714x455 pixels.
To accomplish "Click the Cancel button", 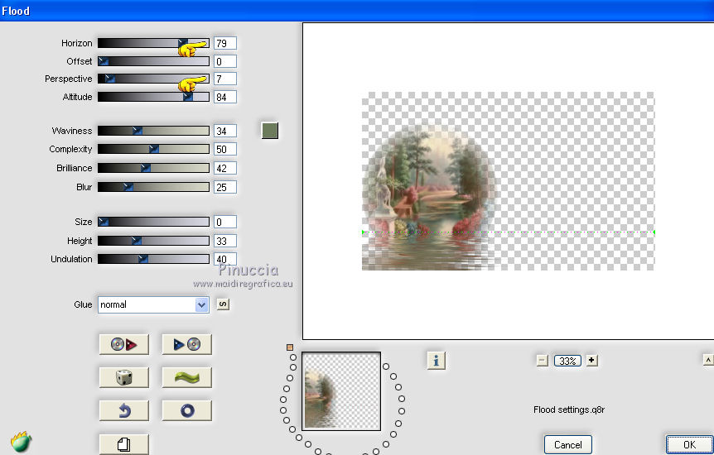I will (x=568, y=444).
